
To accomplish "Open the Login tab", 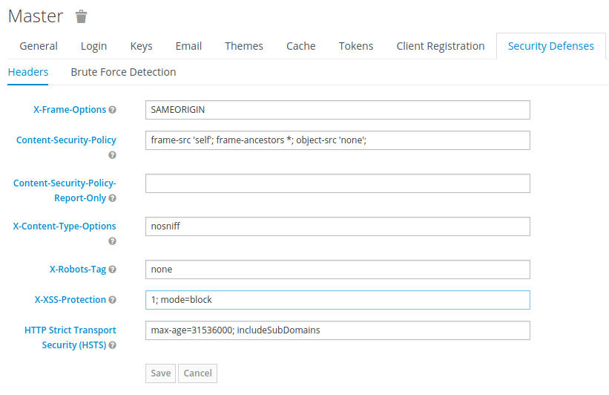I will pyautogui.click(x=93, y=46).
